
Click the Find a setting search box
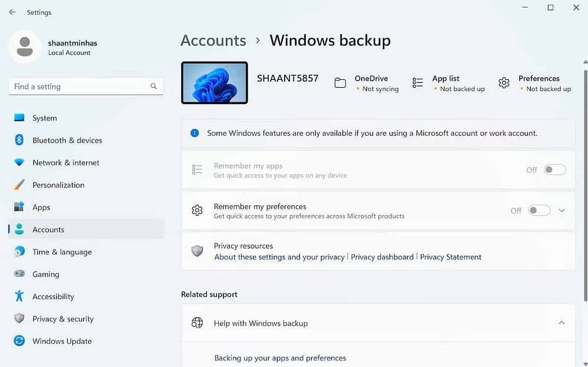tap(86, 86)
